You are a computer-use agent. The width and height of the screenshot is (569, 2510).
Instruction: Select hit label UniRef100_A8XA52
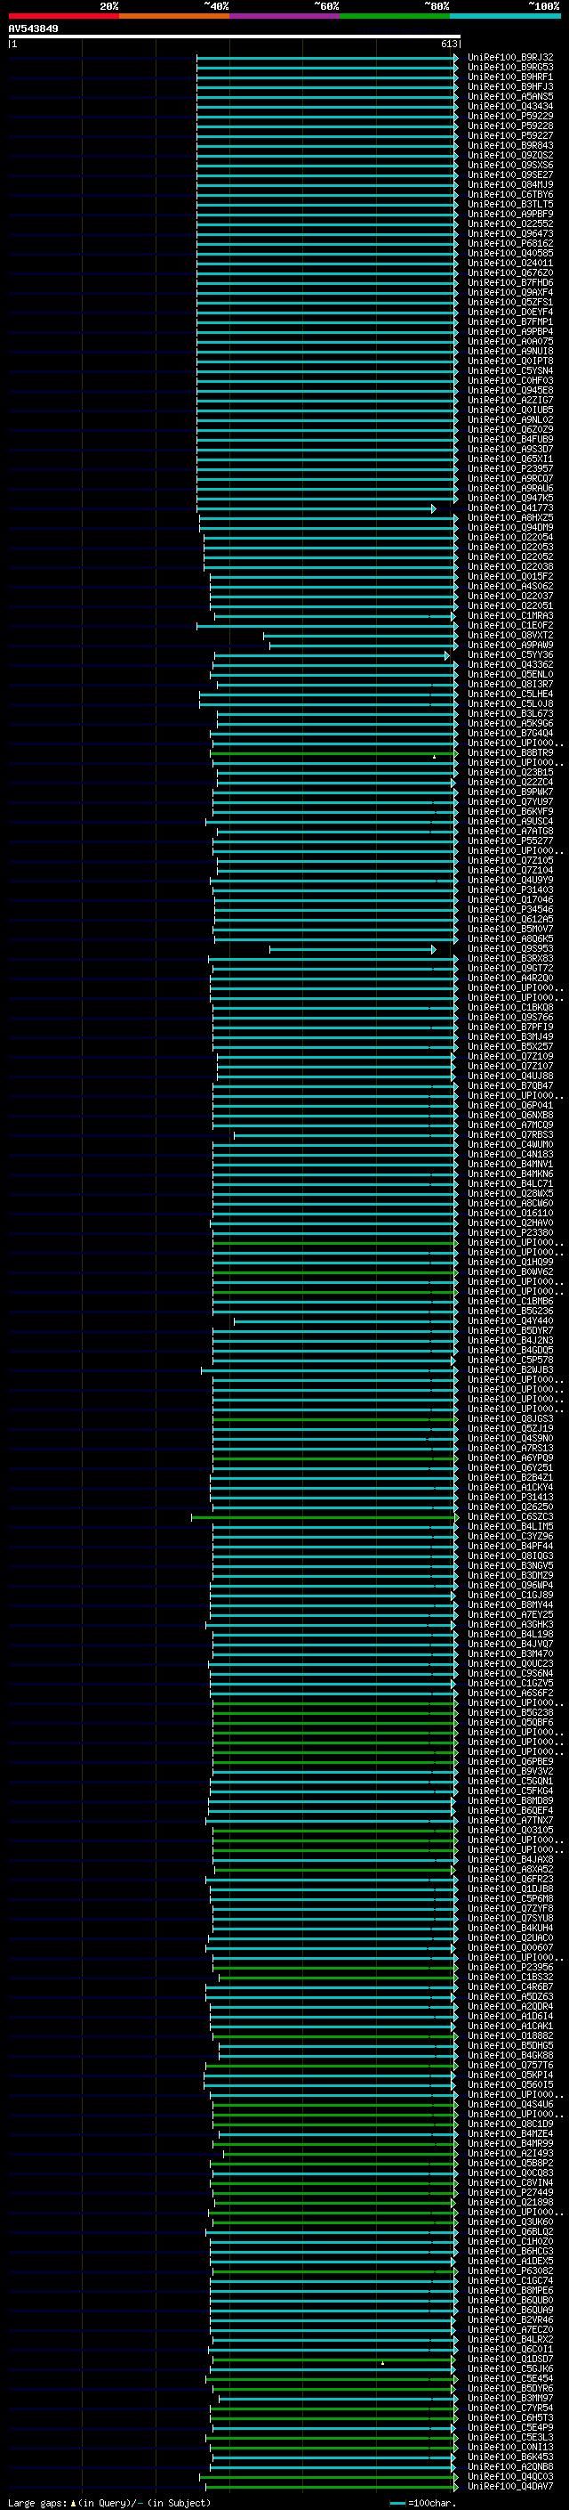click(509, 1869)
